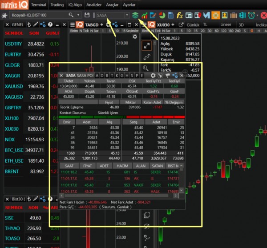The height and width of the screenshot is (248, 267).
Task: Open market depth with green layers icon
Action: (x=135, y=15)
